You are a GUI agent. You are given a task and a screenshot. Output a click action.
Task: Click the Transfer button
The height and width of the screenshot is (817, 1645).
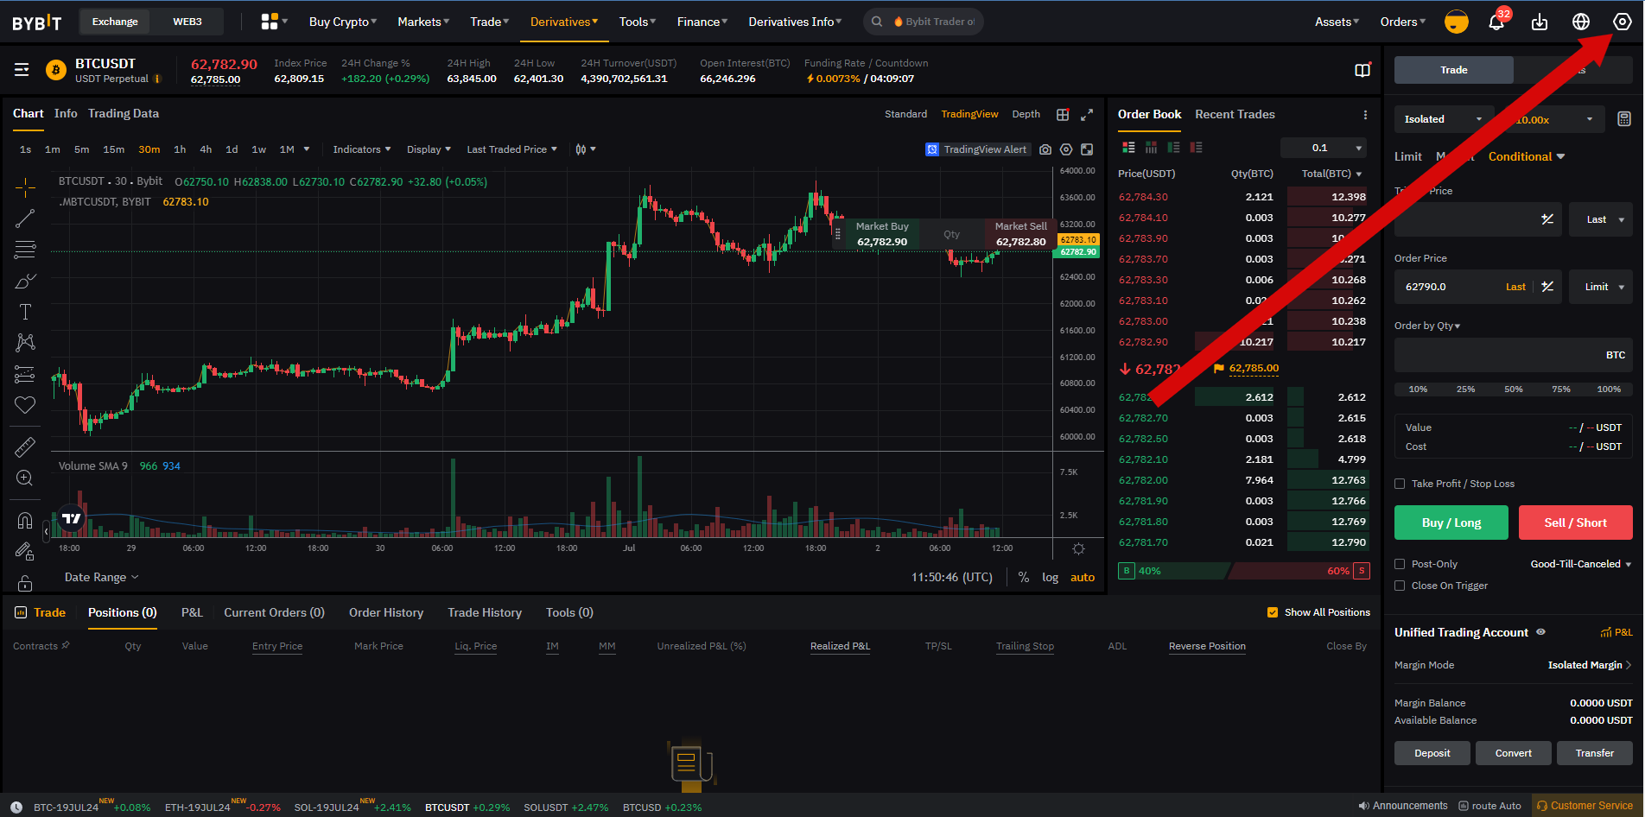coord(1595,753)
